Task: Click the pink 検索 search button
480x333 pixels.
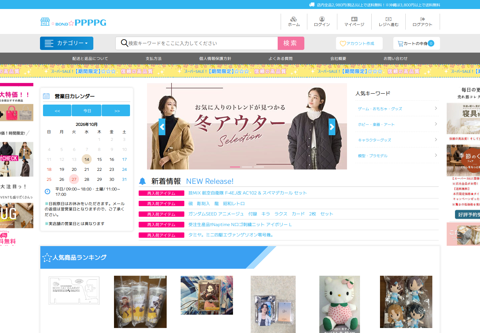Action: pos(291,43)
